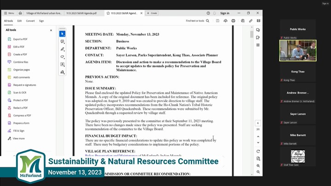Select the Mike Barnett participant tile
This screenshot has height=186, width=331.
point(298,135)
